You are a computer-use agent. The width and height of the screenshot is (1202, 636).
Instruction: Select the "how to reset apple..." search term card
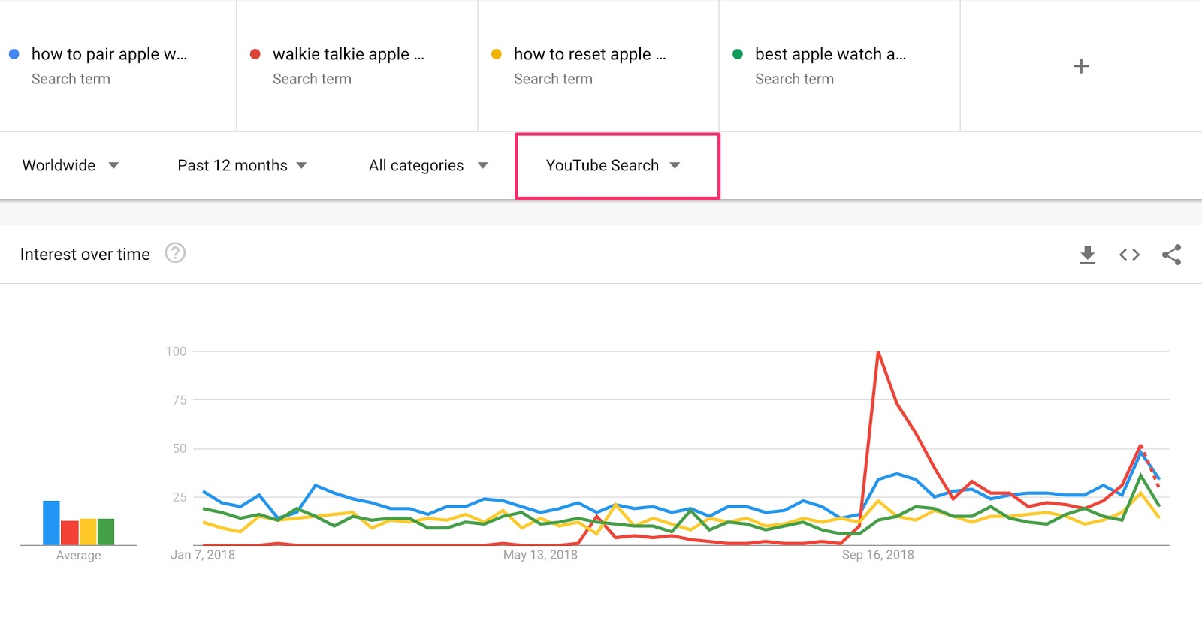pos(597,66)
